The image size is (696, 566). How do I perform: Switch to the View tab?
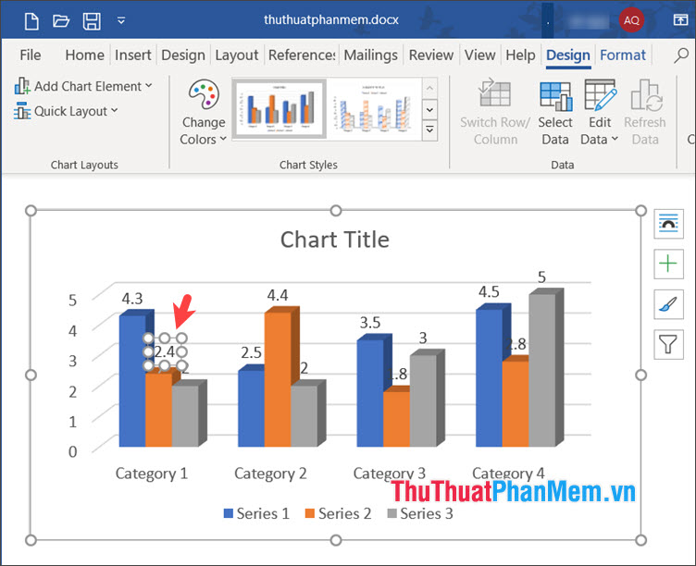(479, 55)
